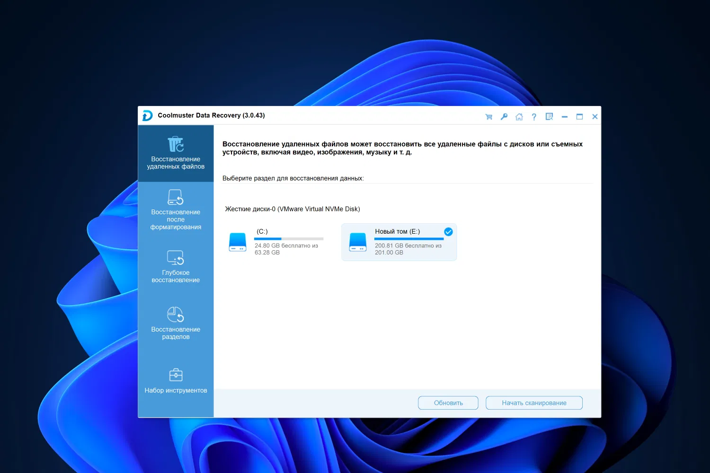
Task: Go to the home icon in title bar
Action: [x=519, y=117]
